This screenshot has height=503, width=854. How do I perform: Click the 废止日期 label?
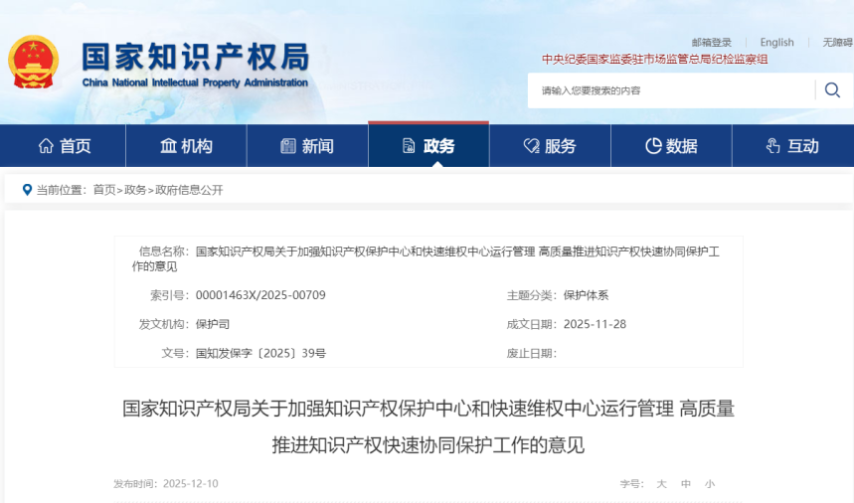tap(532, 353)
